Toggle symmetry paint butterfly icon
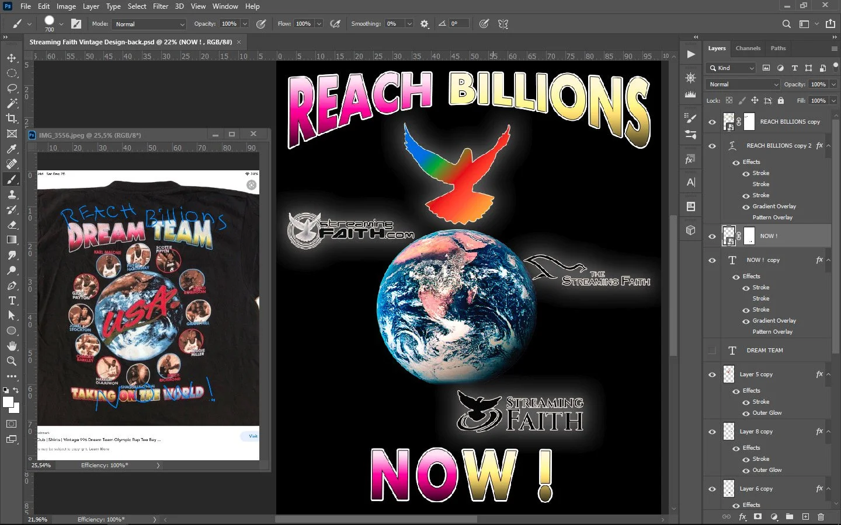 point(503,24)
